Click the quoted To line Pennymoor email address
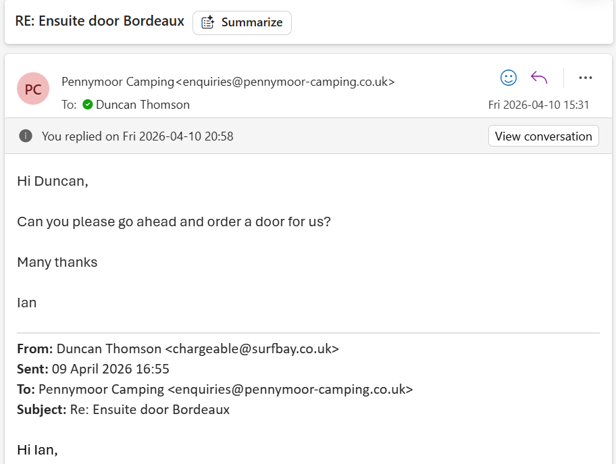 tap(290, 390)
